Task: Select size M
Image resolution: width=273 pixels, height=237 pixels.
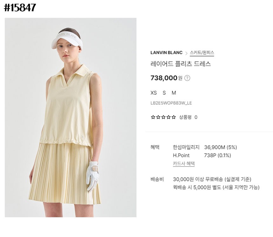Action: (x=174, y=93)
